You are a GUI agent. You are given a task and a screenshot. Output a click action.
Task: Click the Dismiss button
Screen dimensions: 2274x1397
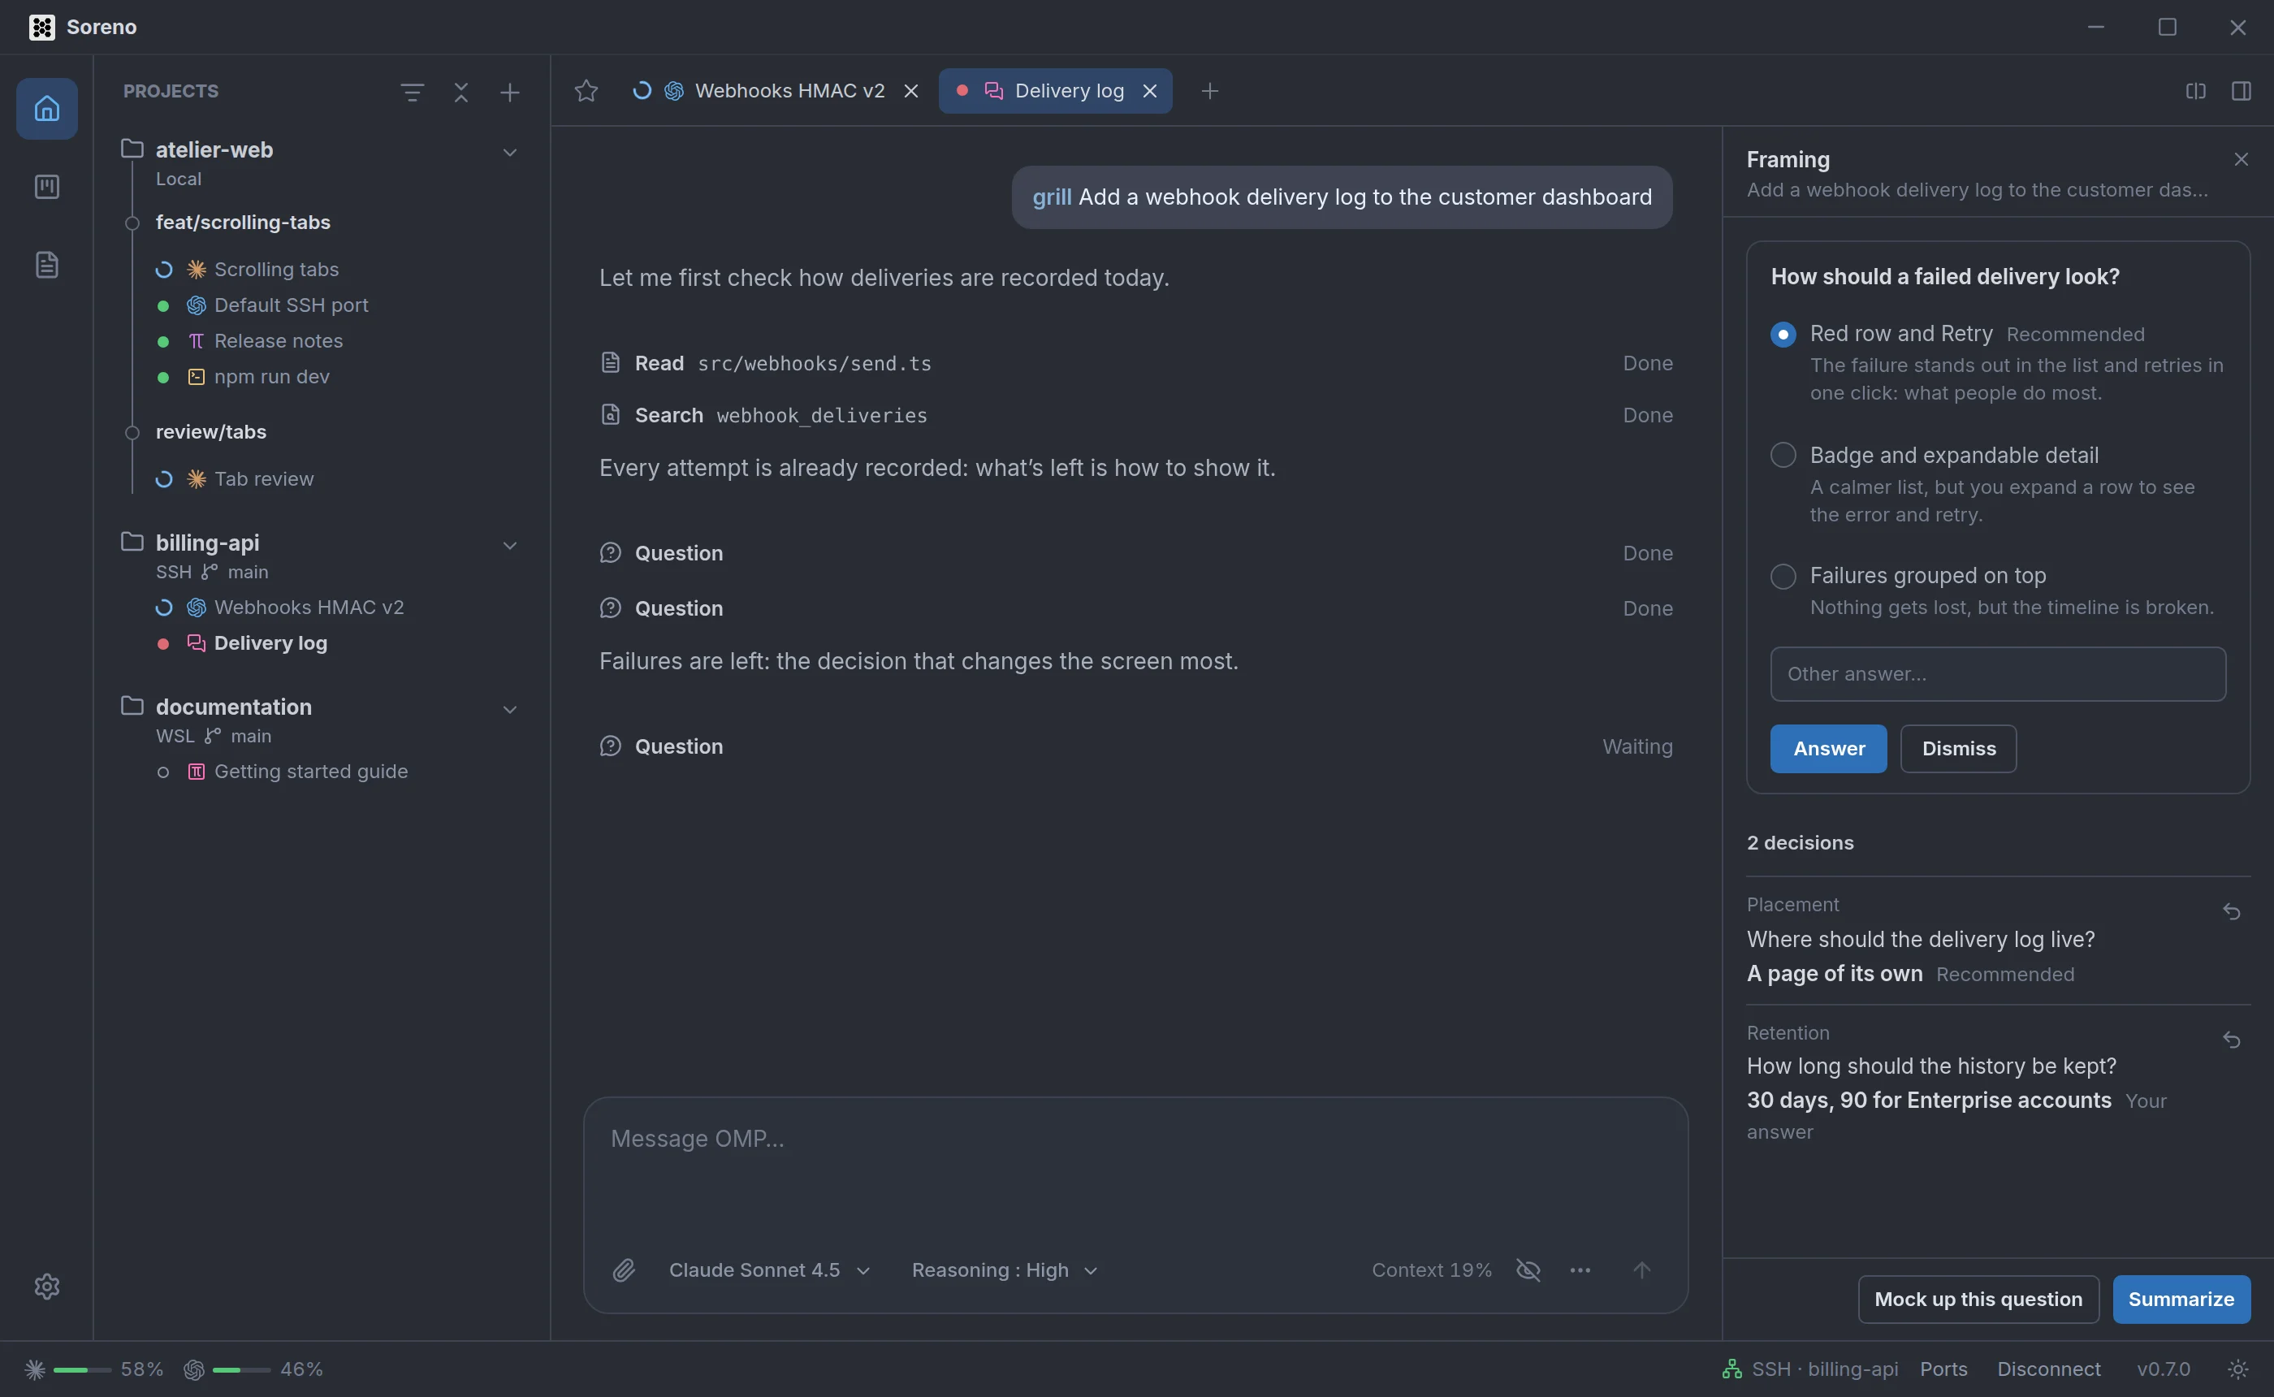[1958, 748]
